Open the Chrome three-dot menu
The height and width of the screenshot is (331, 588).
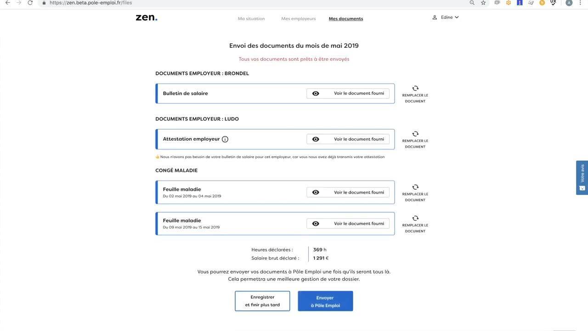coord(581,3)
